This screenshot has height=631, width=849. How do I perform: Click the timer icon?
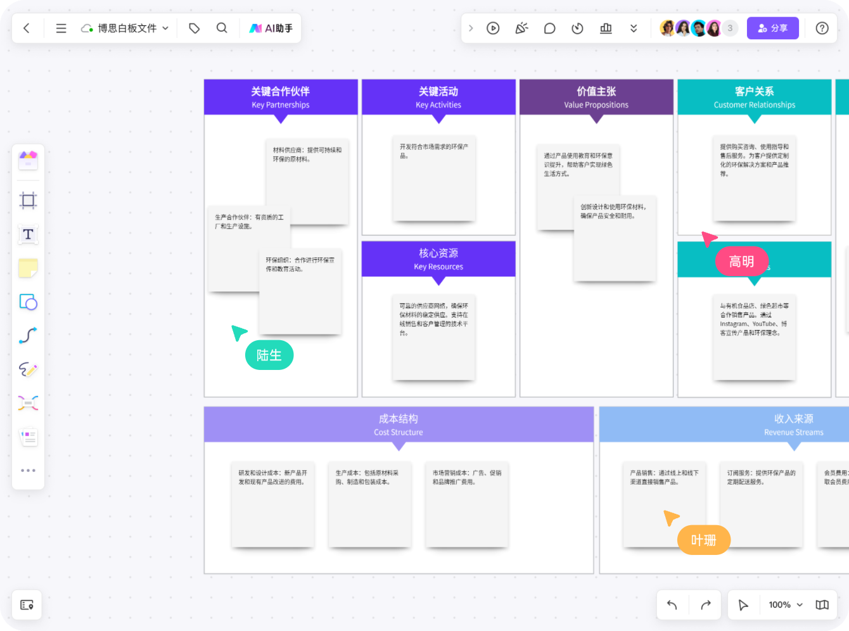tap(577, 28)
